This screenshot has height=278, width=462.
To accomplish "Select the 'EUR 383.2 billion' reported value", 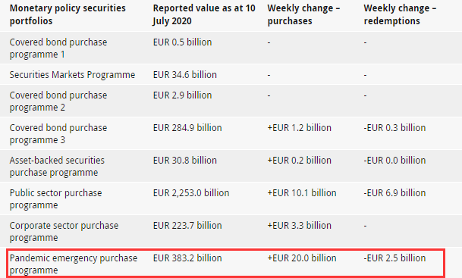I will coord(187,258).
